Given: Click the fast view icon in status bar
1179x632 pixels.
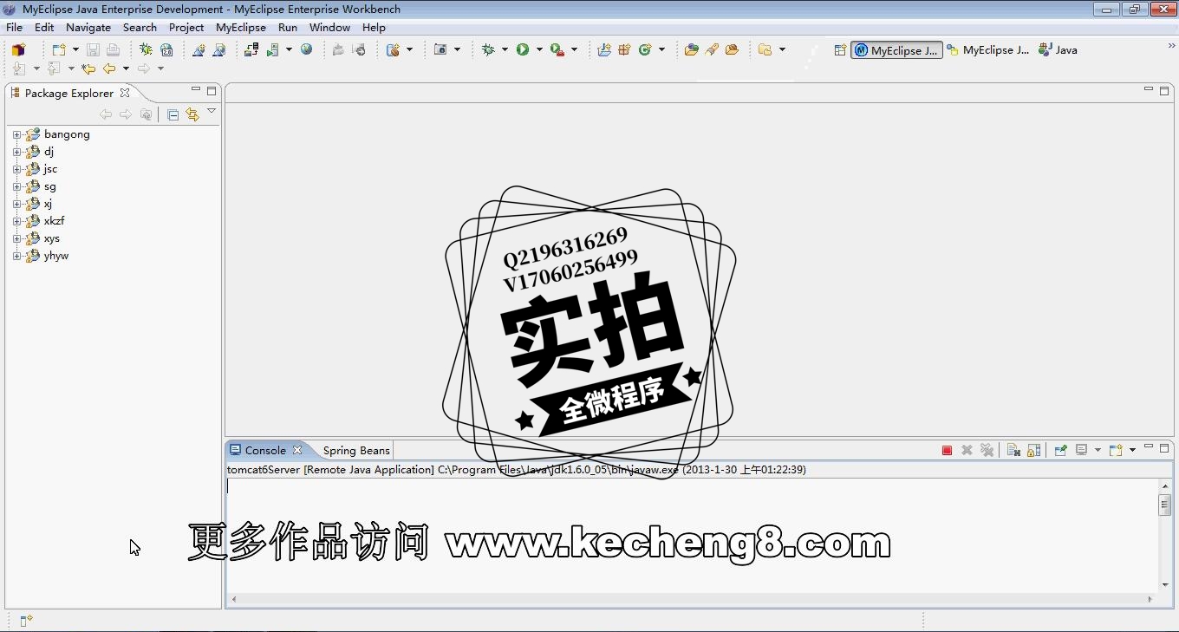Looking at the screenshot, I should pos(26,621).
